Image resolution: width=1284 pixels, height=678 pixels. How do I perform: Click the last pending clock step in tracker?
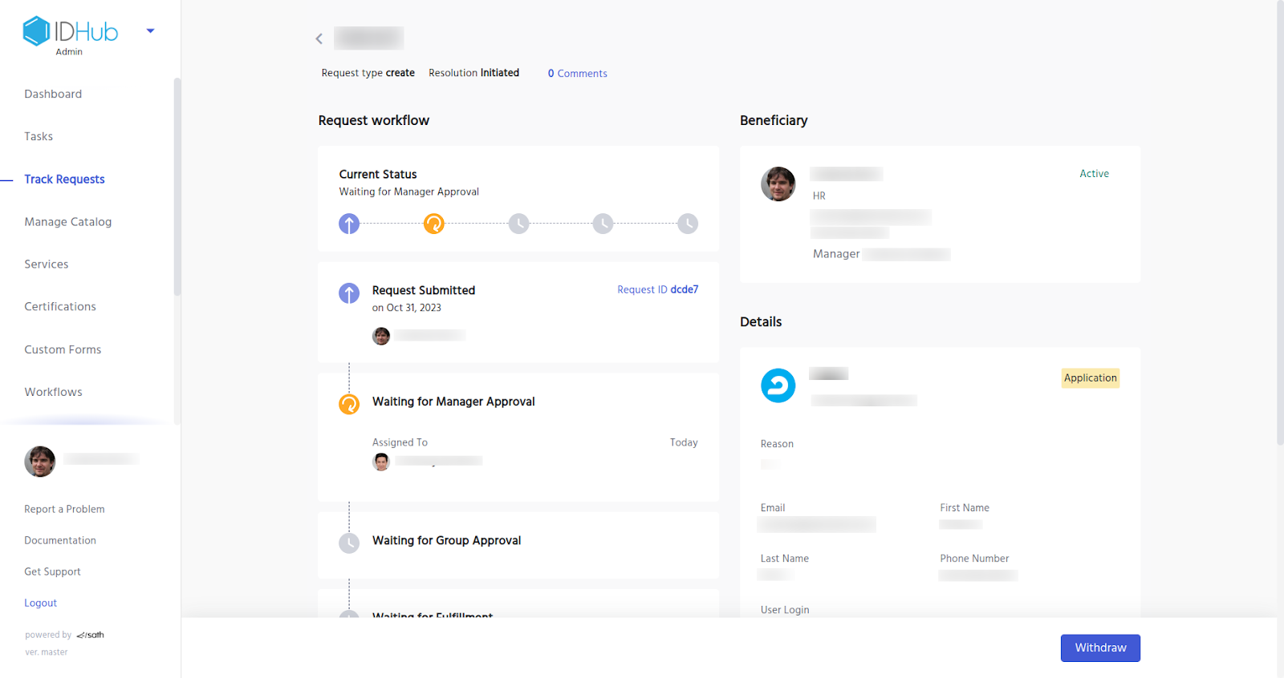point(688,224)
